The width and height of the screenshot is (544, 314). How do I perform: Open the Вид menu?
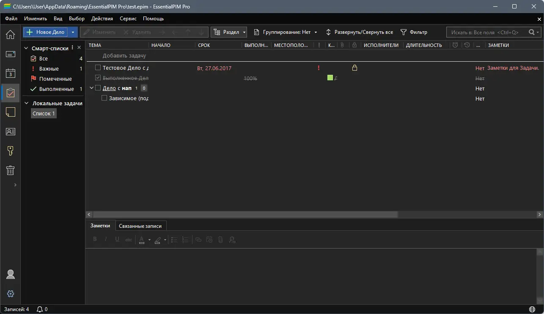coord(58,19)
